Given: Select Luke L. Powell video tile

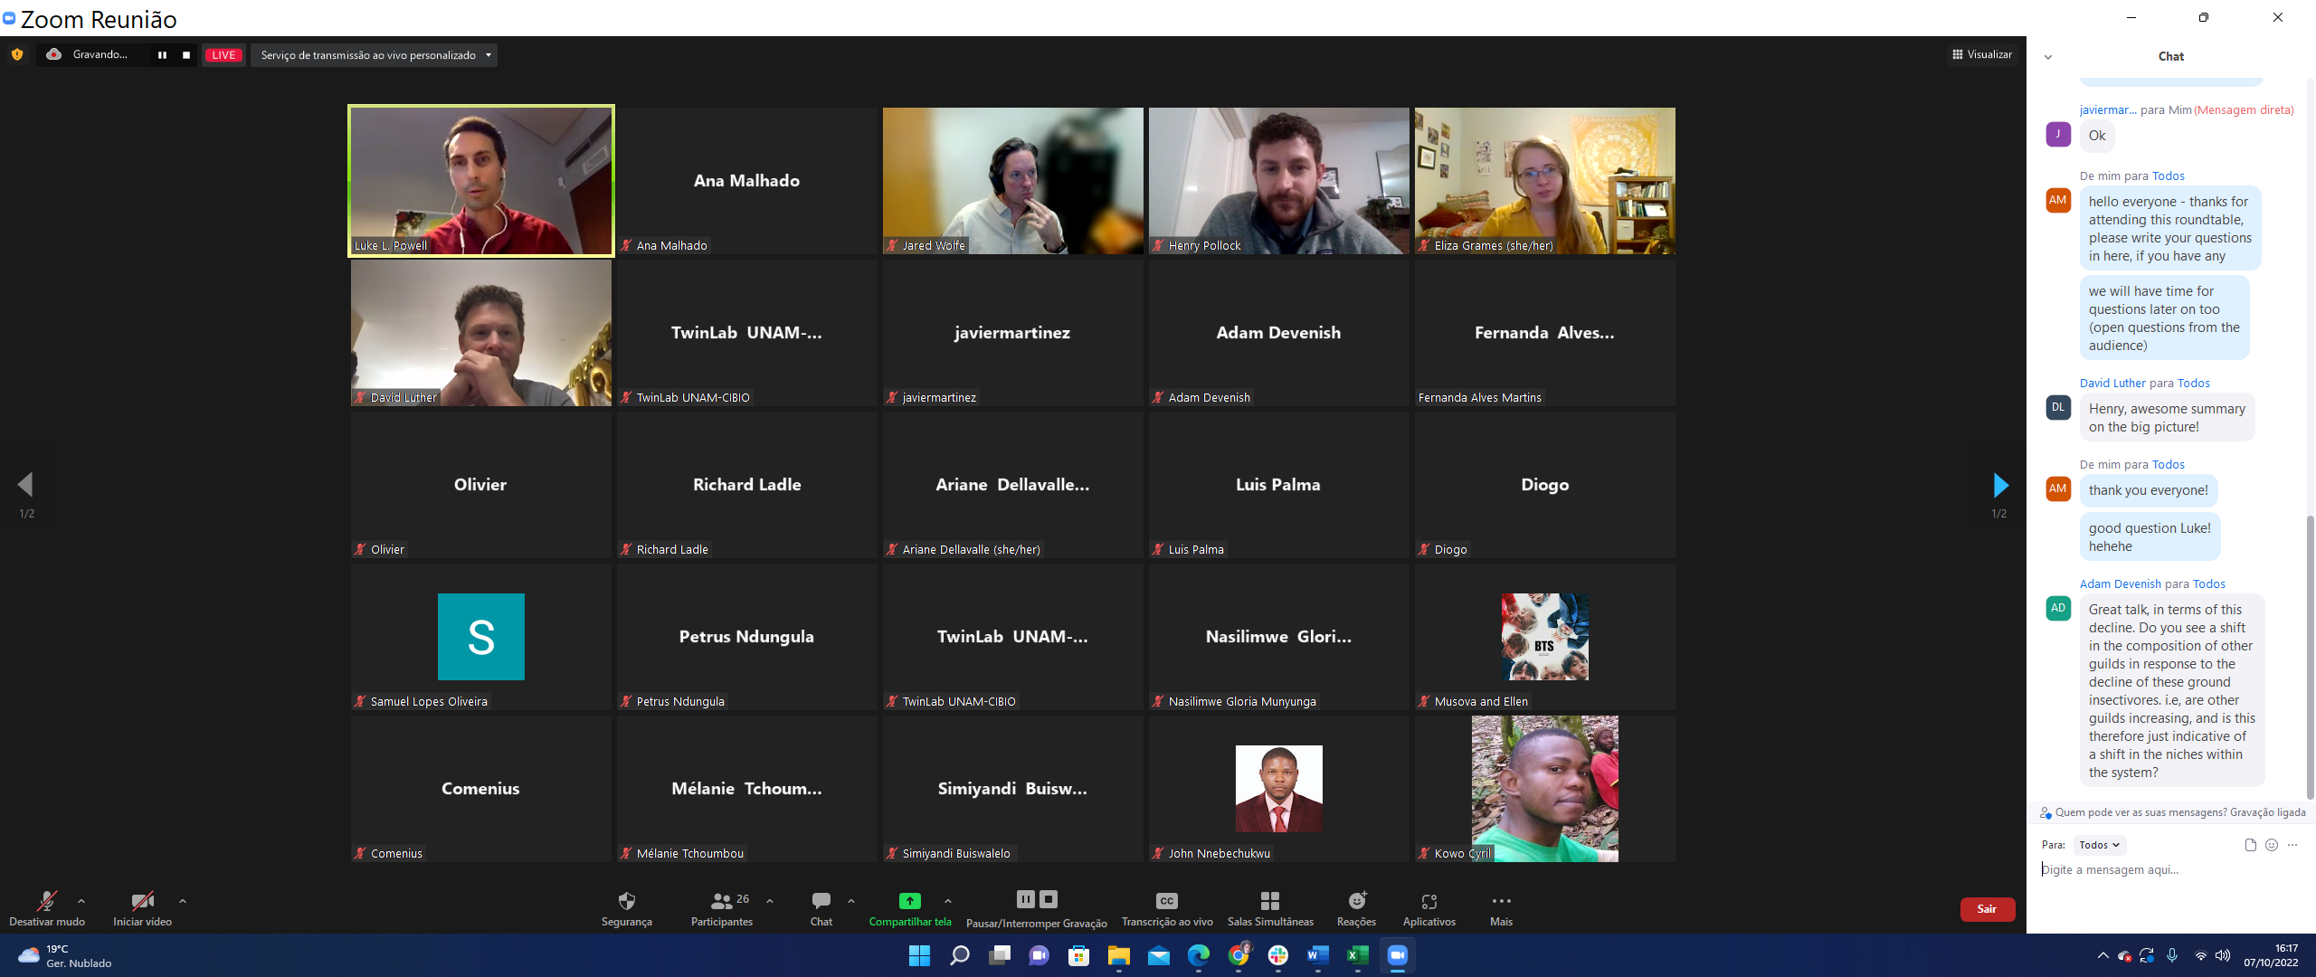Looking at the screenshot, I should click(x=481, y=181).
